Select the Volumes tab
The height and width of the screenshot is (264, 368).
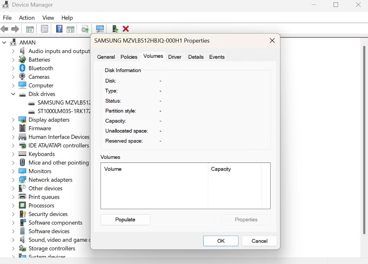153,56
